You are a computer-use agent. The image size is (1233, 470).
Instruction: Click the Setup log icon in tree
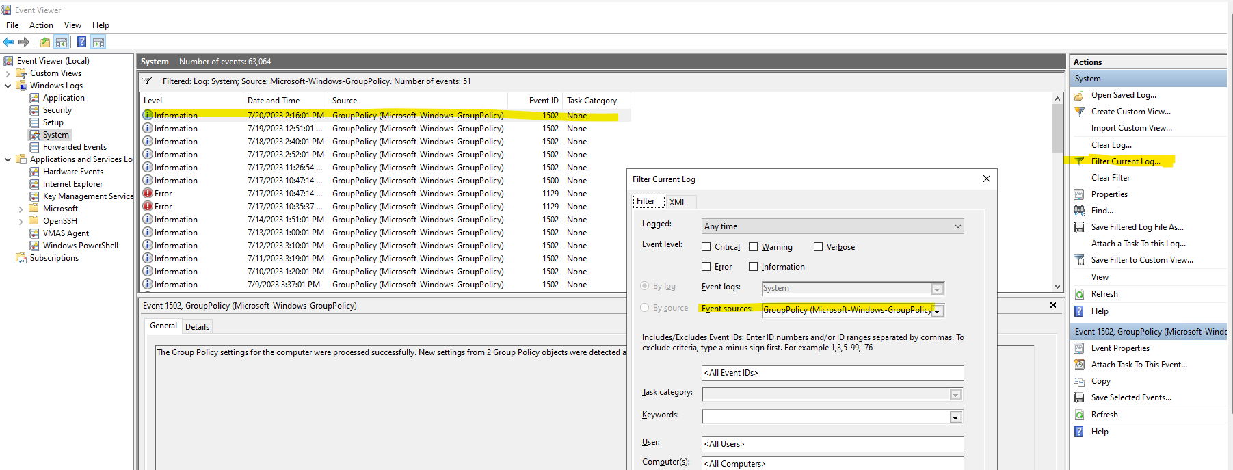click(34, 122)
